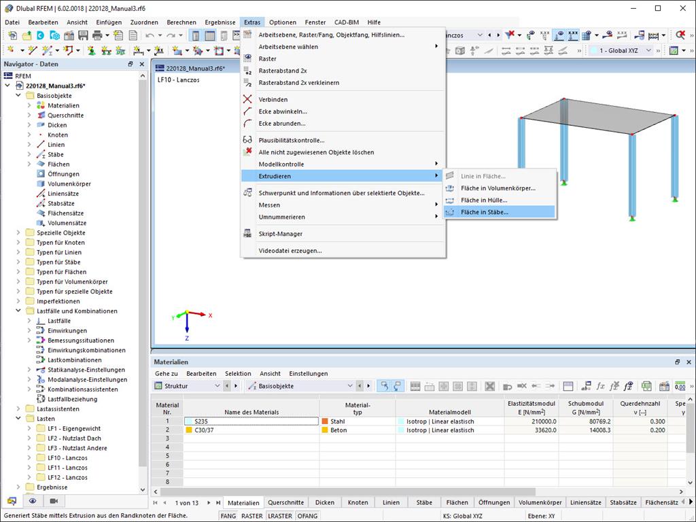Click the function fx icon in table toolbar
Image resolution: width=696 pixels, height=522 pixels.
[x=600, y=386]
